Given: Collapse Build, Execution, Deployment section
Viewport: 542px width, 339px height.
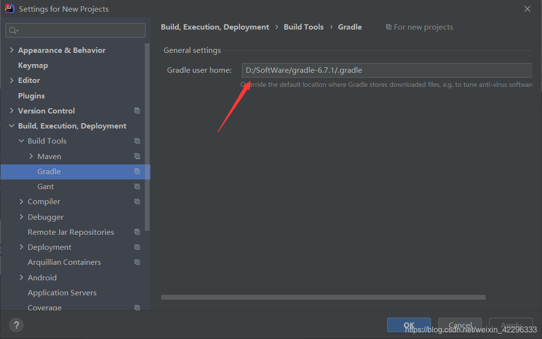Looking at the screenshot, I should point(12,126).
